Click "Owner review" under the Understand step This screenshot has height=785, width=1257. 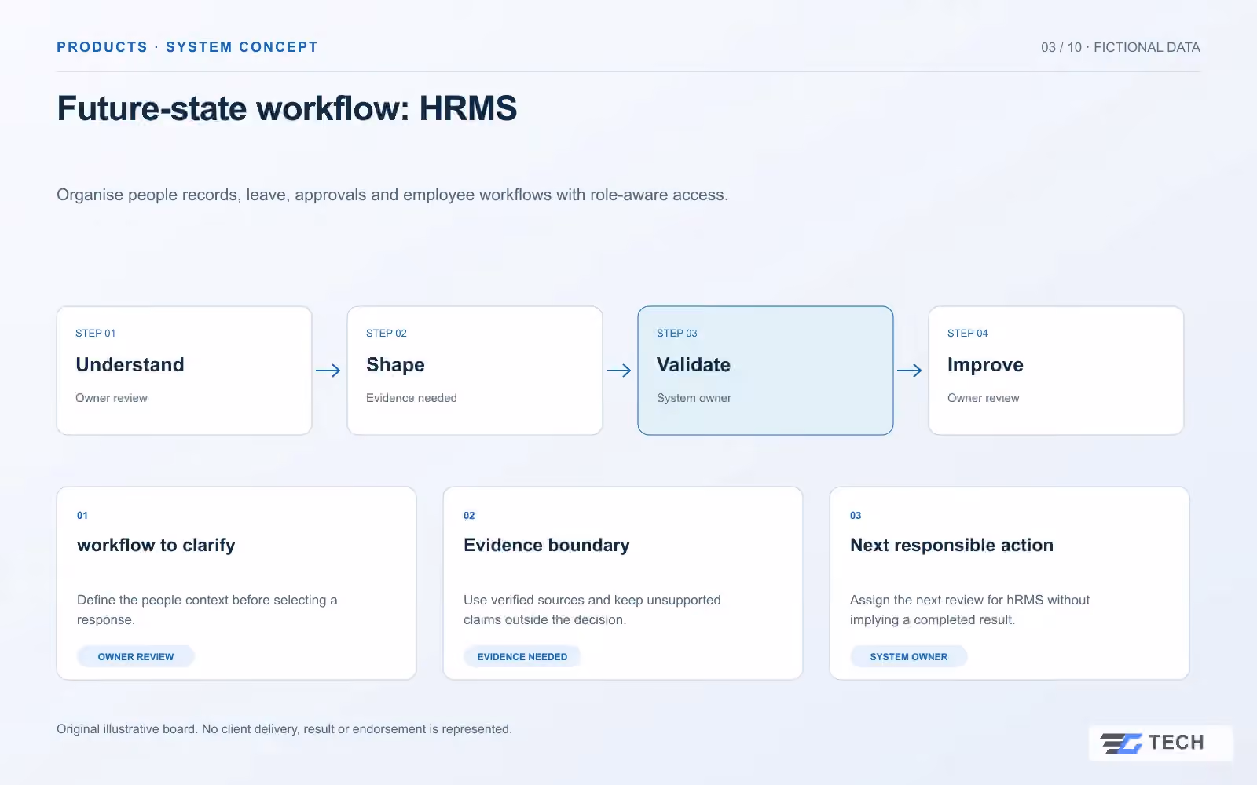(112, 398)
